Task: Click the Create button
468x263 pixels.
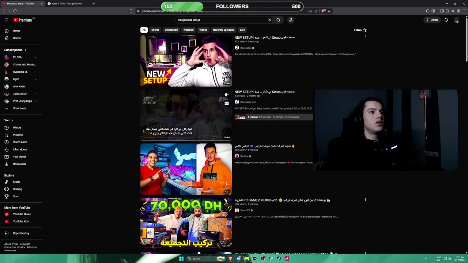Action: [x=432, y=20]
